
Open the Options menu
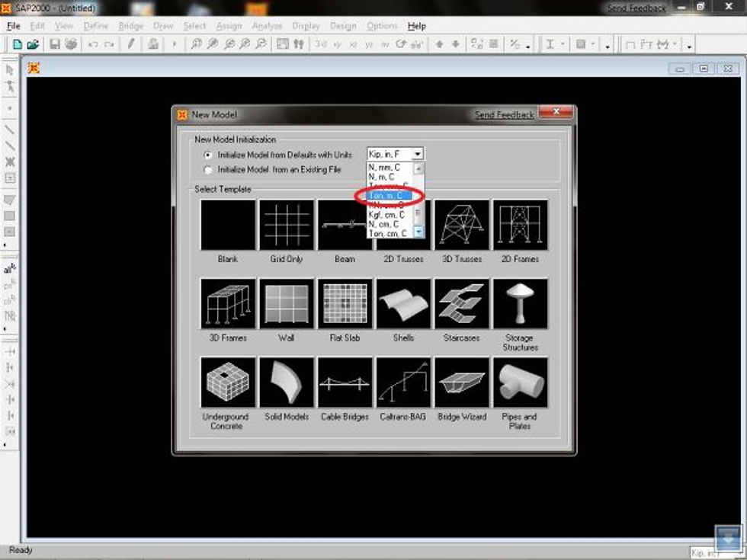click(382, 26)
